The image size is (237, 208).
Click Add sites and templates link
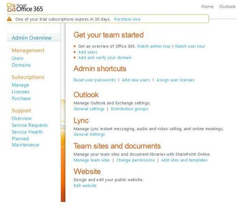pyautogui.click(x=184, y=160)
